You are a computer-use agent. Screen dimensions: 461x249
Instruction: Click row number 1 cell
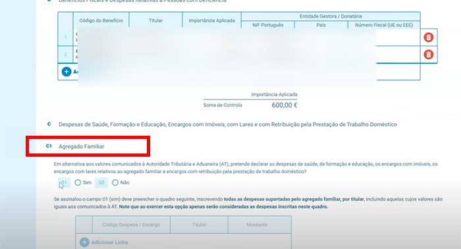65,38
